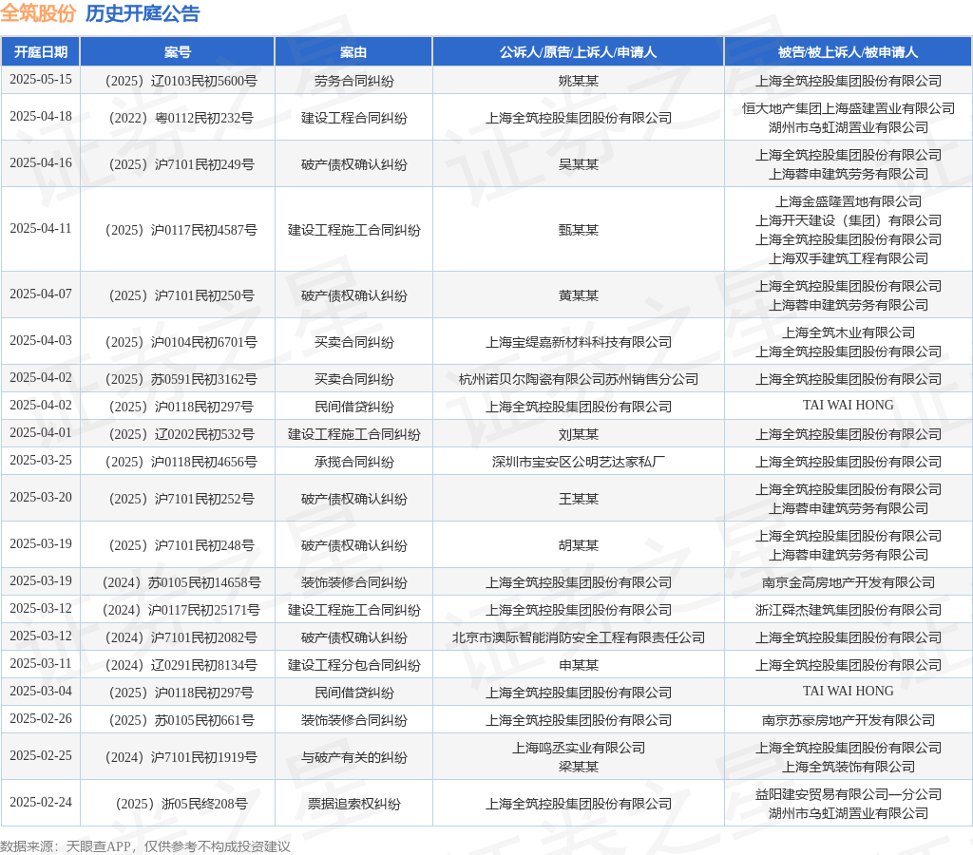This screenshot has height=855, width=973.
Task: Click 承揽合同纠纷 cause cell
Action: coord(353,463)
